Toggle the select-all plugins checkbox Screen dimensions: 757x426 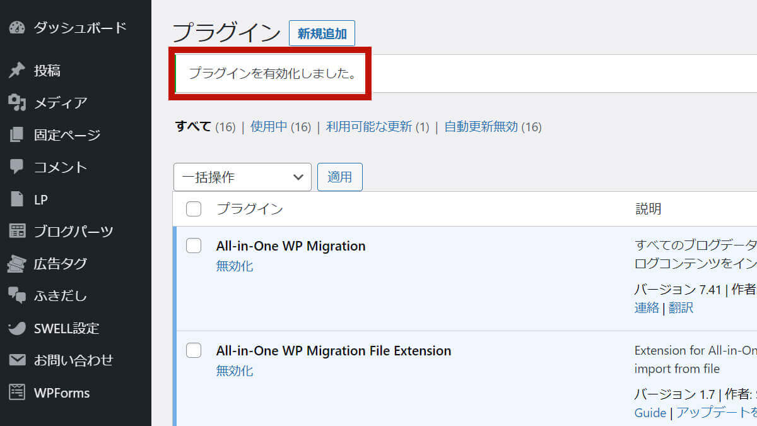(x=194, y=209)
